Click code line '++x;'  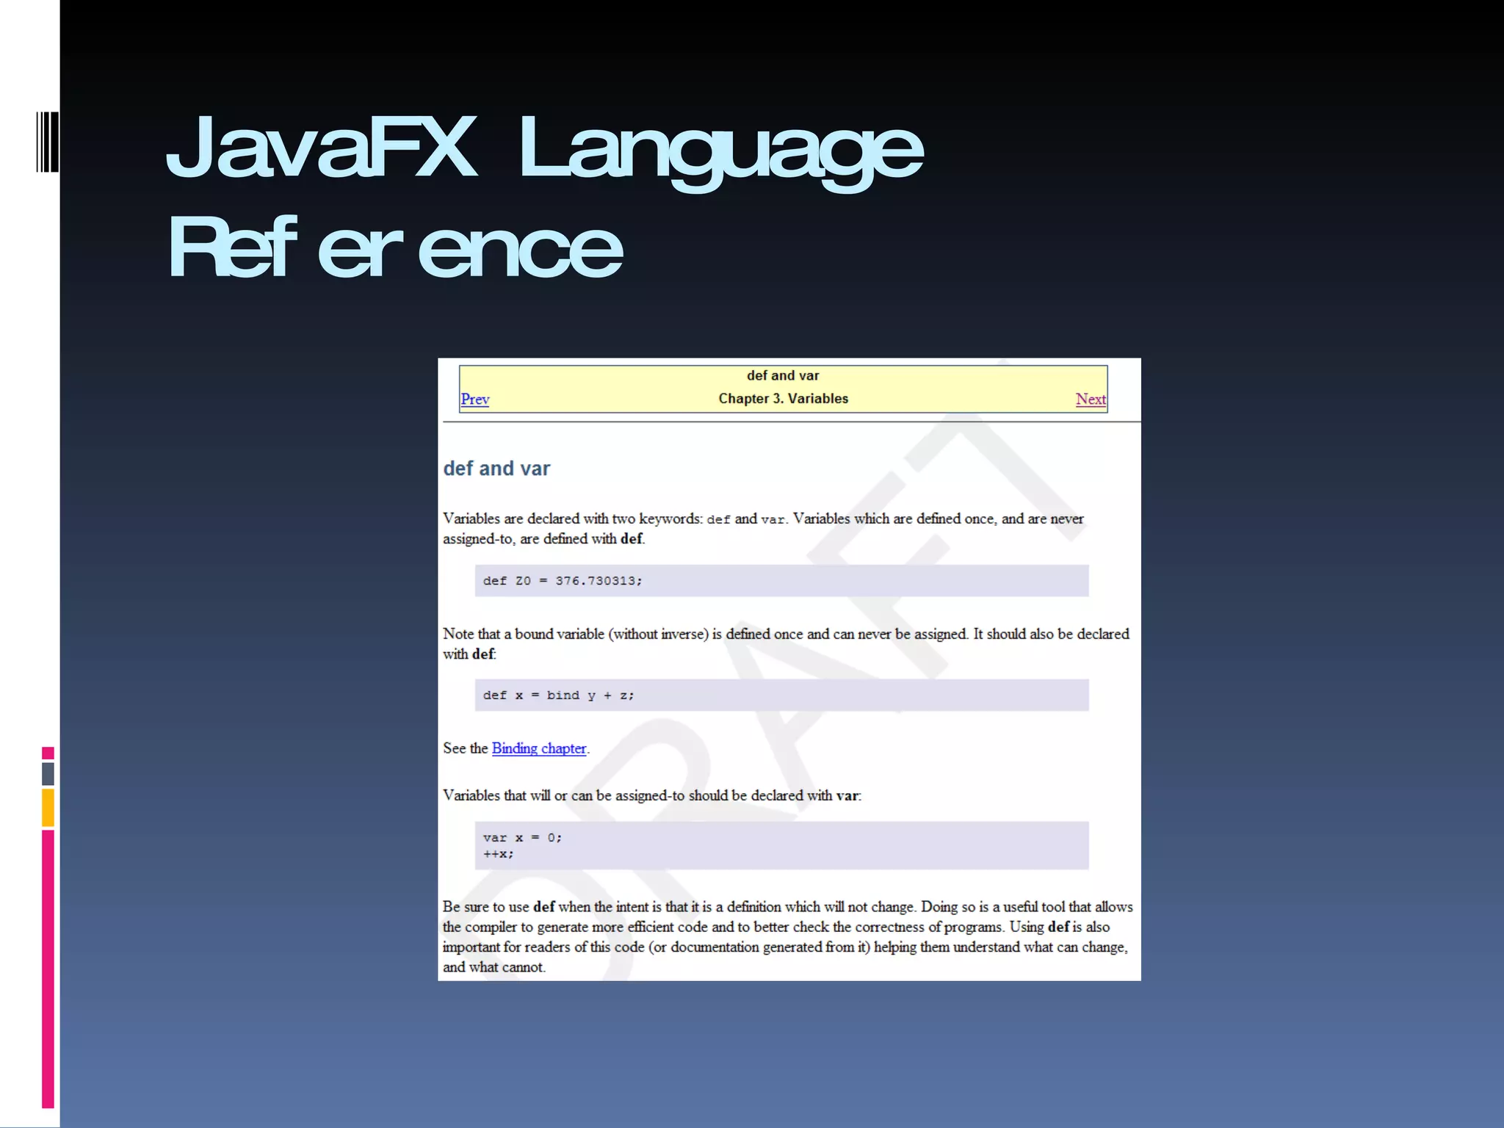[499, 854]
